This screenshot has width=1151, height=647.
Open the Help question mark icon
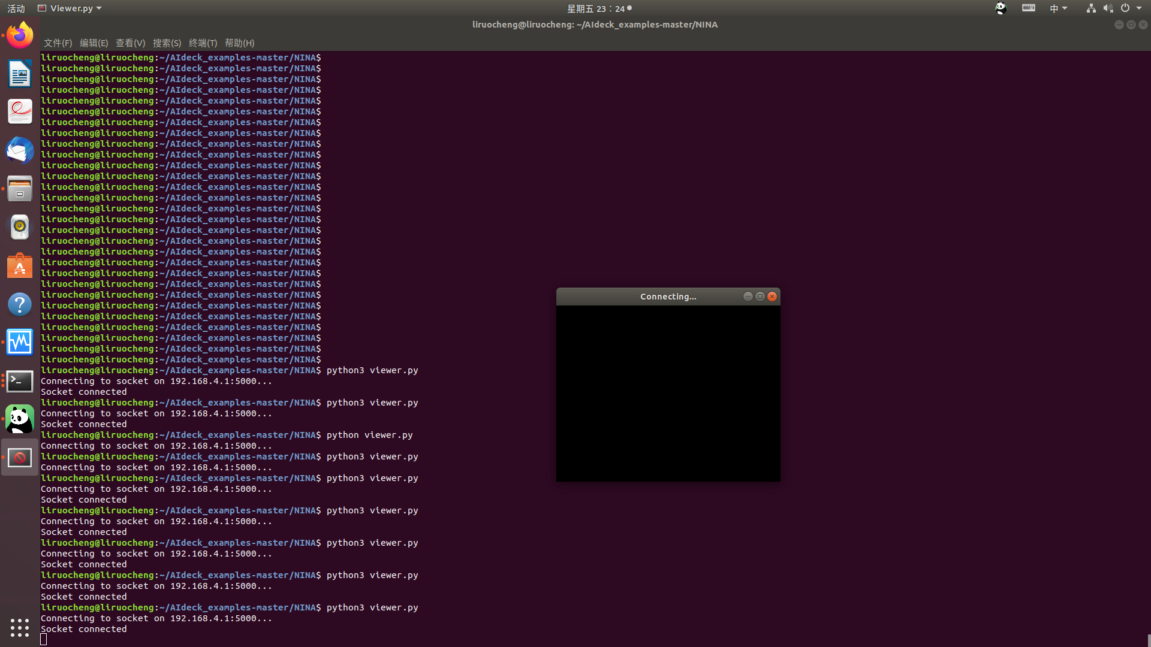click(20, 304)
